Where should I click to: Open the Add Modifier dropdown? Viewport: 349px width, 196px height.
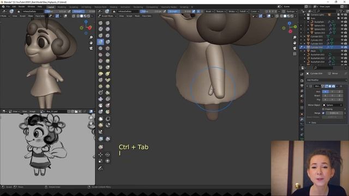[x=326, y=80]
